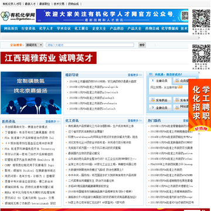Open 产品供应 in the nav bar
The image size is (211, 211).
117,29
